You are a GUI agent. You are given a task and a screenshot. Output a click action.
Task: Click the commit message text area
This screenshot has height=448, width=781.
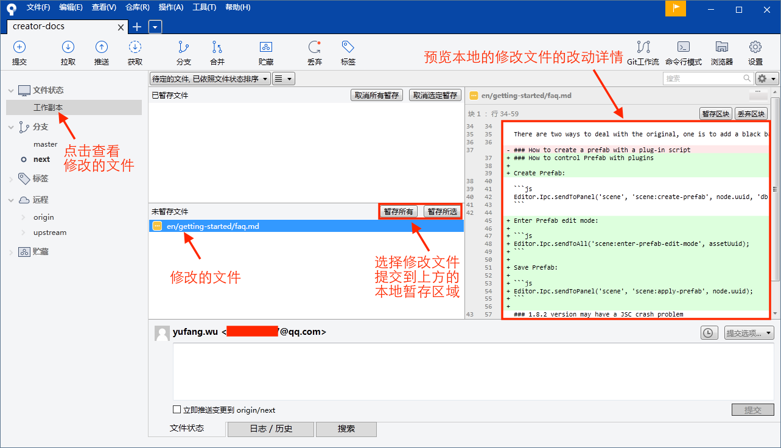pos(473,371)
